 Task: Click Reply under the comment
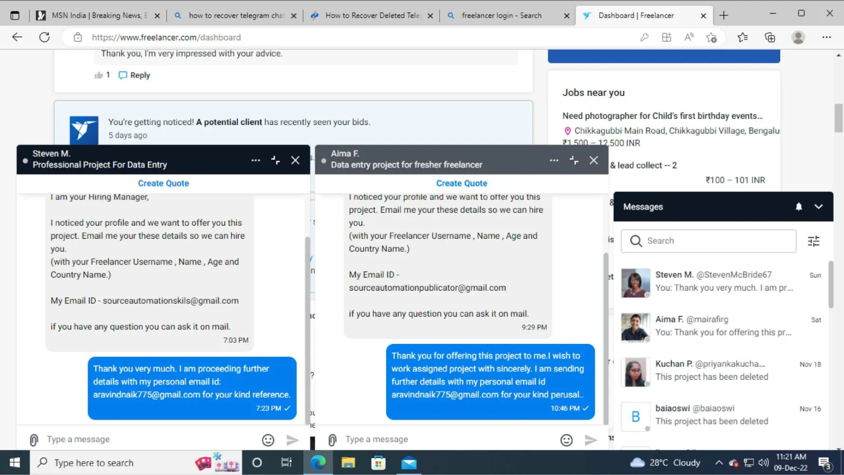coord(134,75)
